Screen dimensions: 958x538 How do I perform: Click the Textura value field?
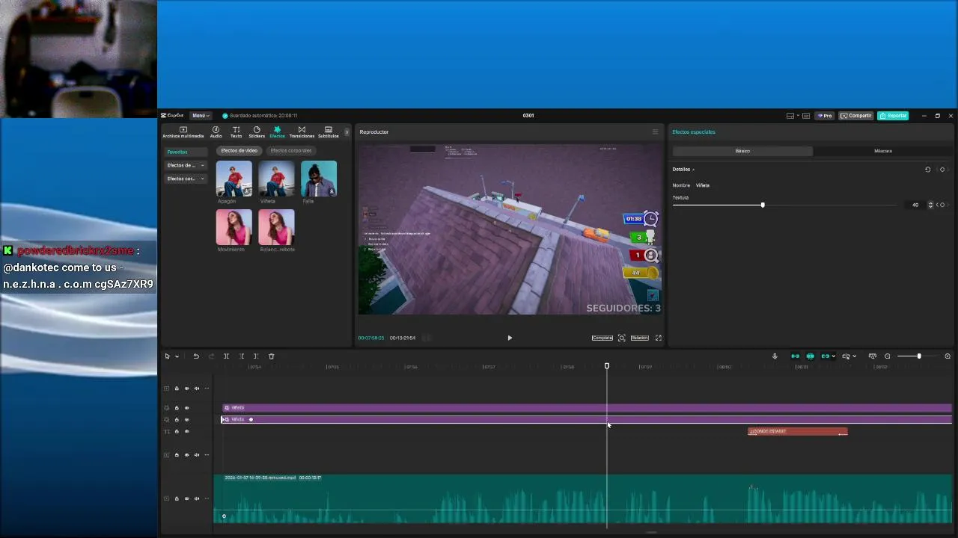click(x=915, y=205)
